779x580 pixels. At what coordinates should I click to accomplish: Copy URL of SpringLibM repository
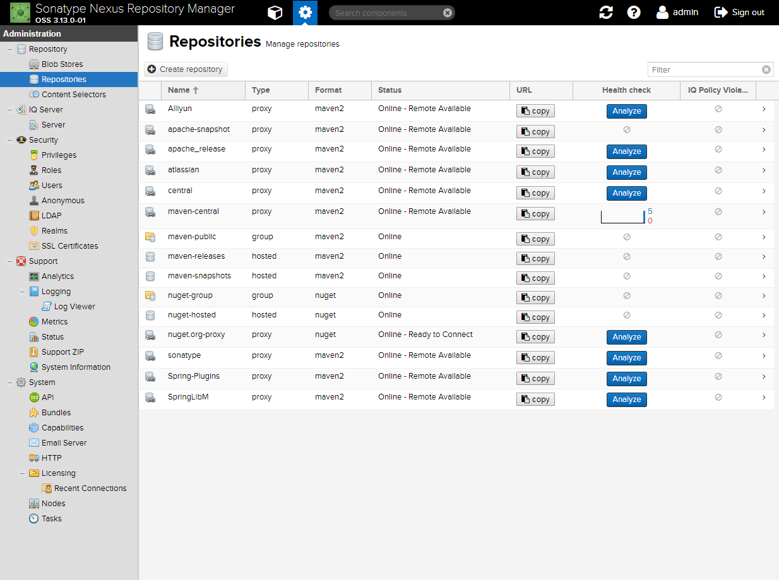(x=535, y=399)
